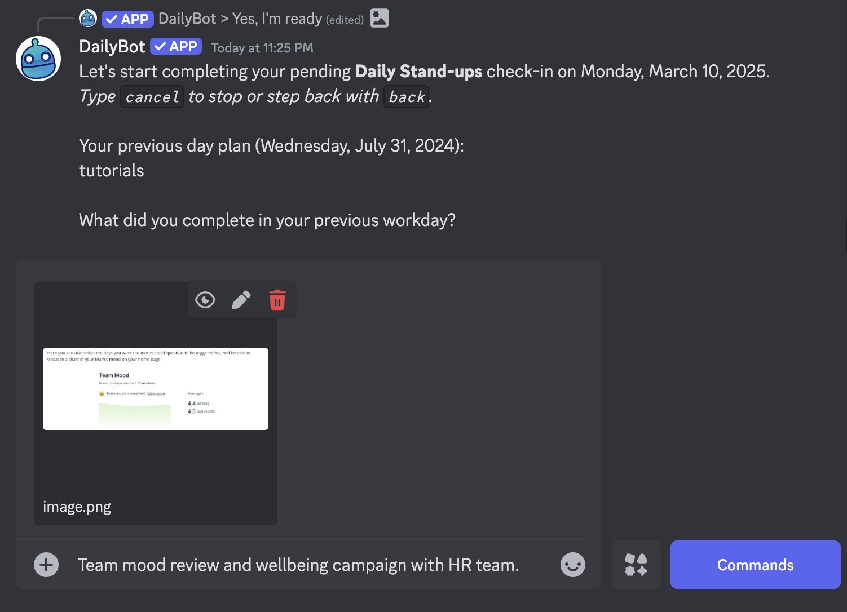847x612 pixels.
Task: Open the image.png thumbnail preview
Action: coord(156,389)
